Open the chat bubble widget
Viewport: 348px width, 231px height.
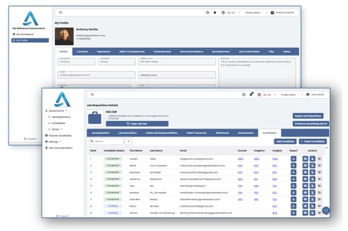click(x=326, y=210)
